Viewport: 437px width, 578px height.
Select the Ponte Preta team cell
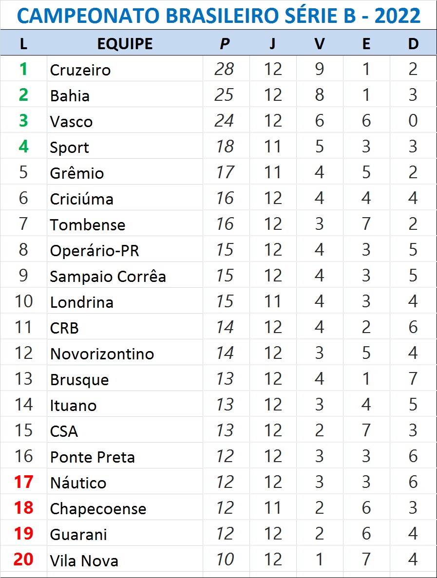92,457
